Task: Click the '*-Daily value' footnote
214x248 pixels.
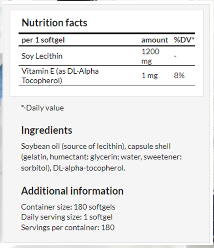Action: point(42,108)
